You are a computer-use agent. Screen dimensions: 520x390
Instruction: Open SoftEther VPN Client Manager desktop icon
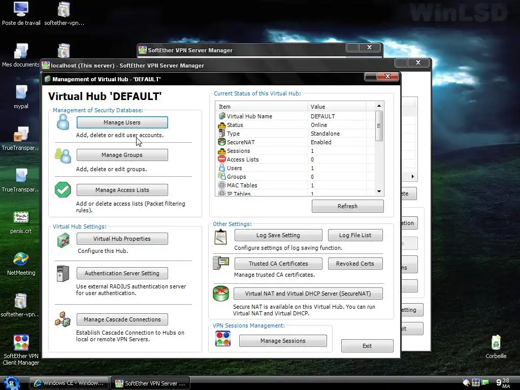(x=21, y=350)
